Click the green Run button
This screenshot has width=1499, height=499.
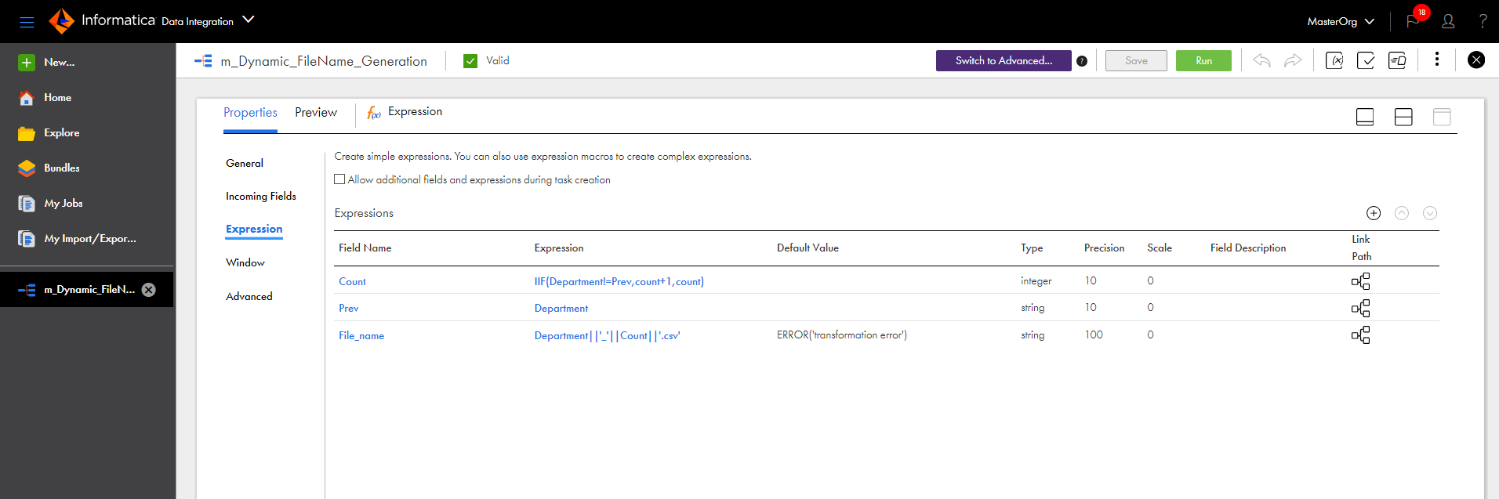click(x=1203, y=60)
